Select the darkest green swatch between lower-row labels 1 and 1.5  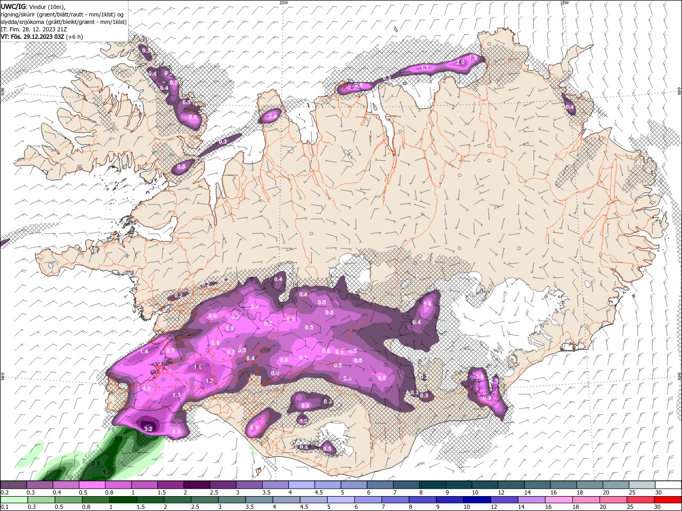(124, 500)
